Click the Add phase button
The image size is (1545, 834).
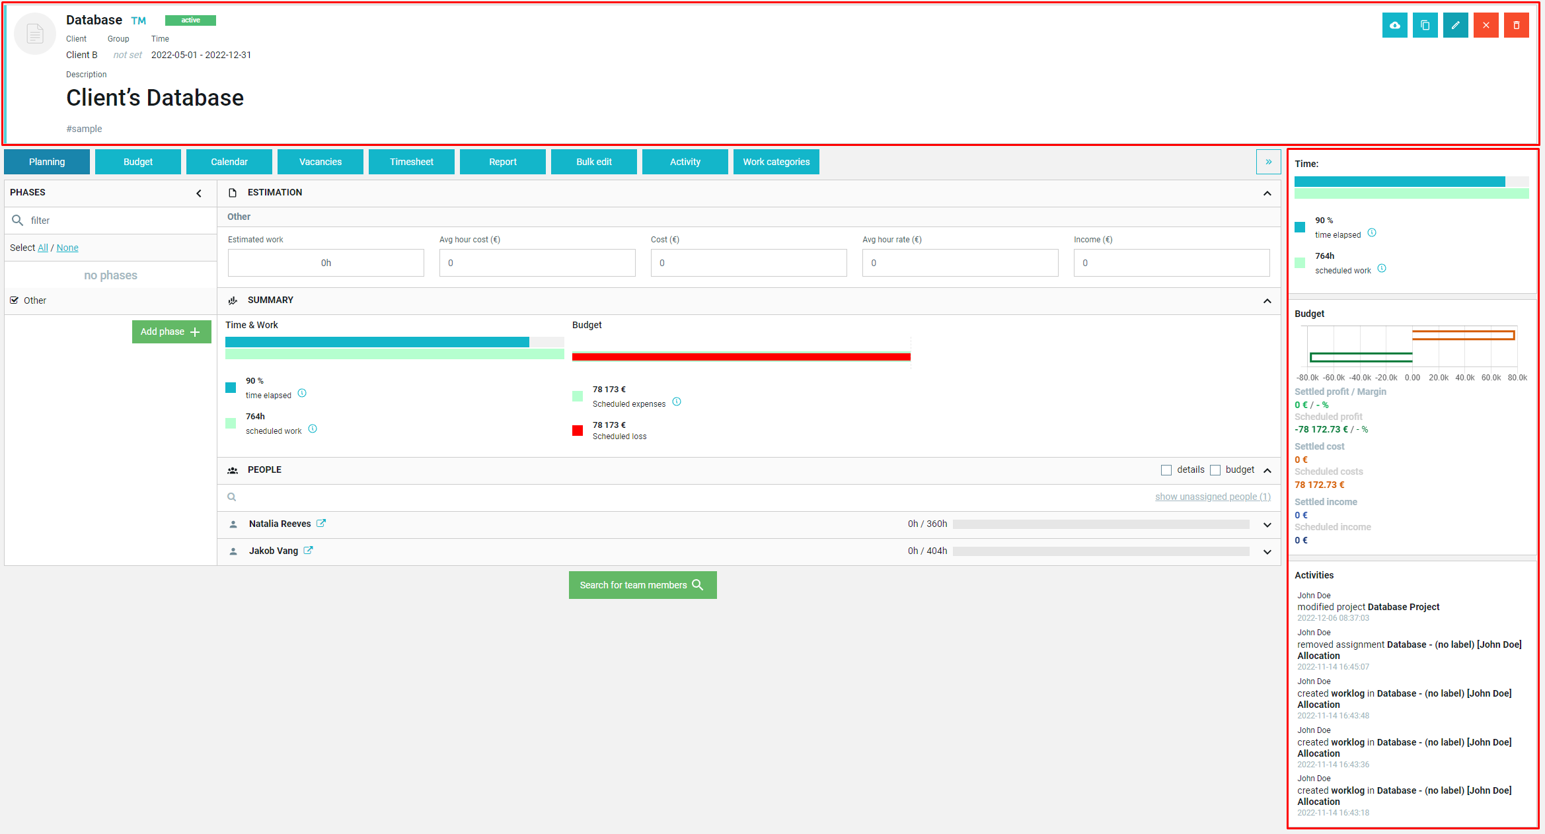172,331
